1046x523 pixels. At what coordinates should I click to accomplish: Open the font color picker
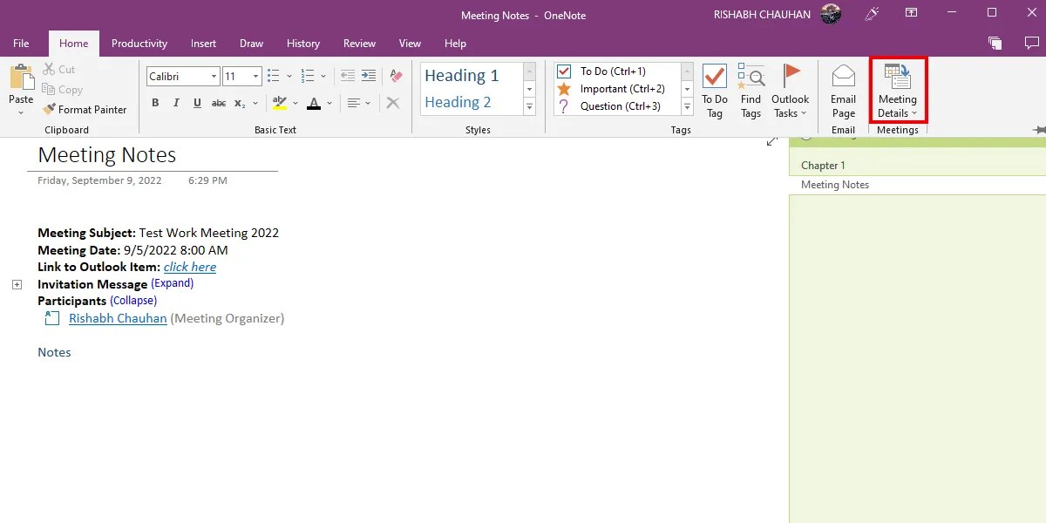click(x=328, y=102)
